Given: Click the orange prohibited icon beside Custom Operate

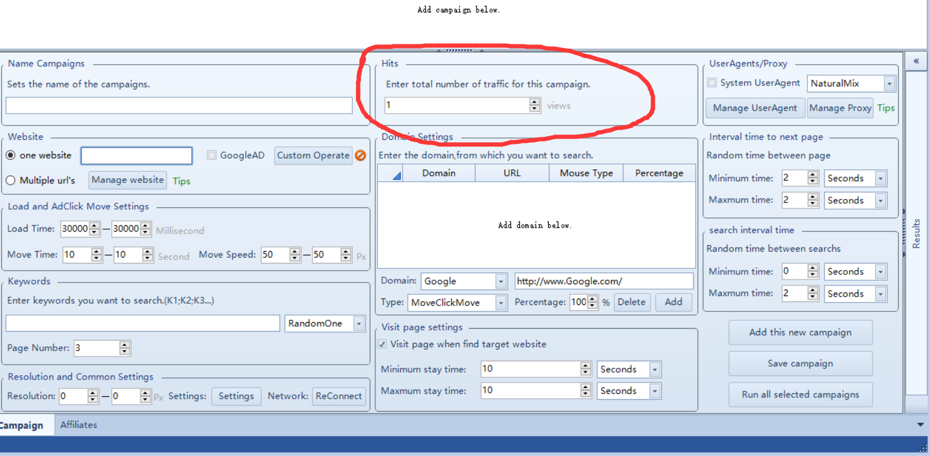Looking at the screenshot, I should point(360,155).
